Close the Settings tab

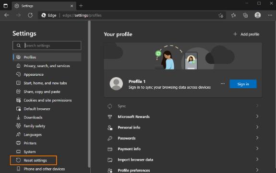tap(72, 6)
